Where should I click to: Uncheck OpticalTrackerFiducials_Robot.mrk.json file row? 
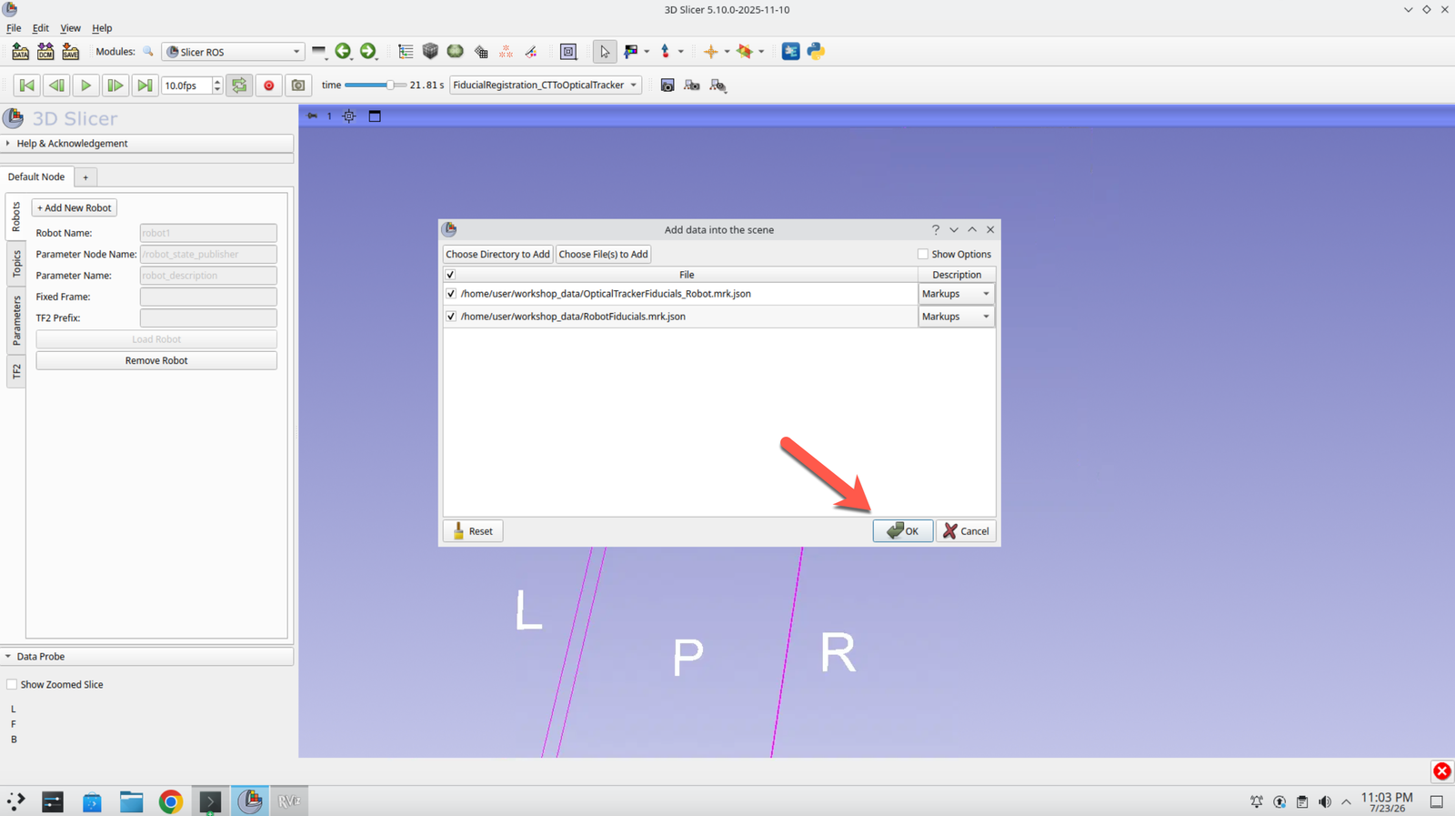[451, 294]
